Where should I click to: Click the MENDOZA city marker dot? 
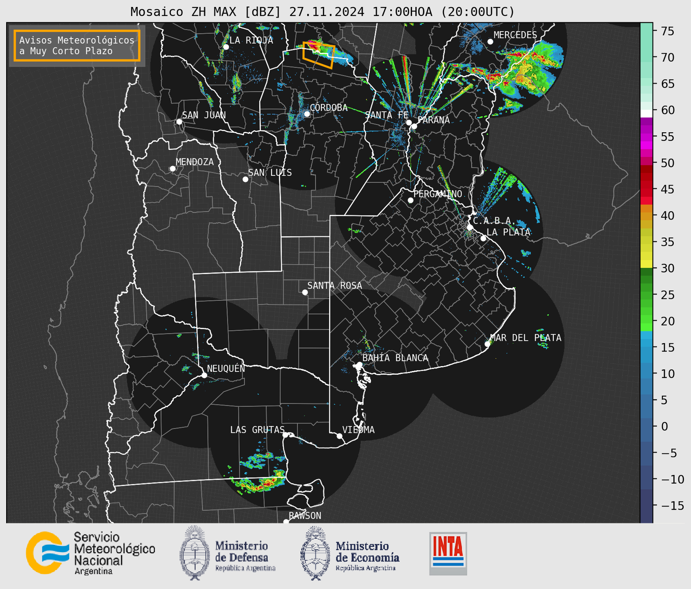172,169
